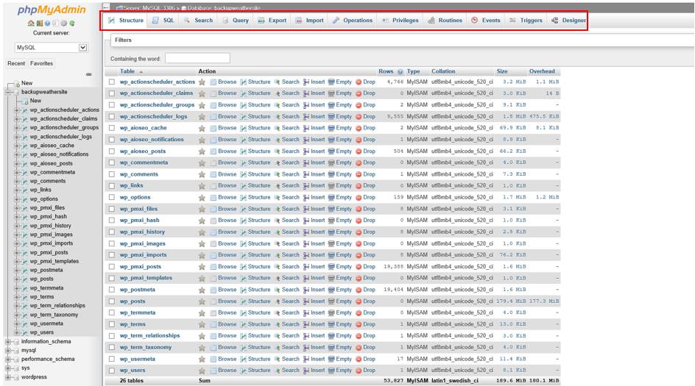Expand wp_actionscheduler_actions in navigation tree

click(17, 110)
